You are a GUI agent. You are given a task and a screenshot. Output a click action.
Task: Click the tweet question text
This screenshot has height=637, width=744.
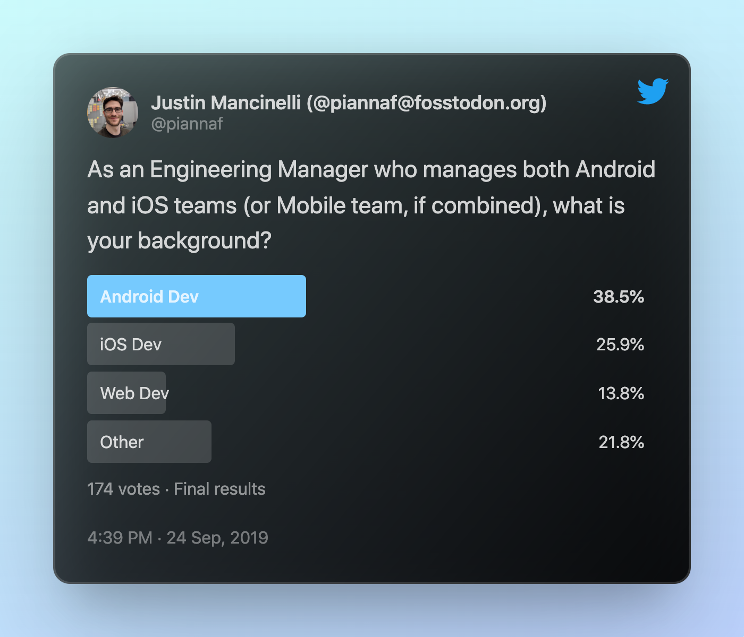tap(371, 205)
